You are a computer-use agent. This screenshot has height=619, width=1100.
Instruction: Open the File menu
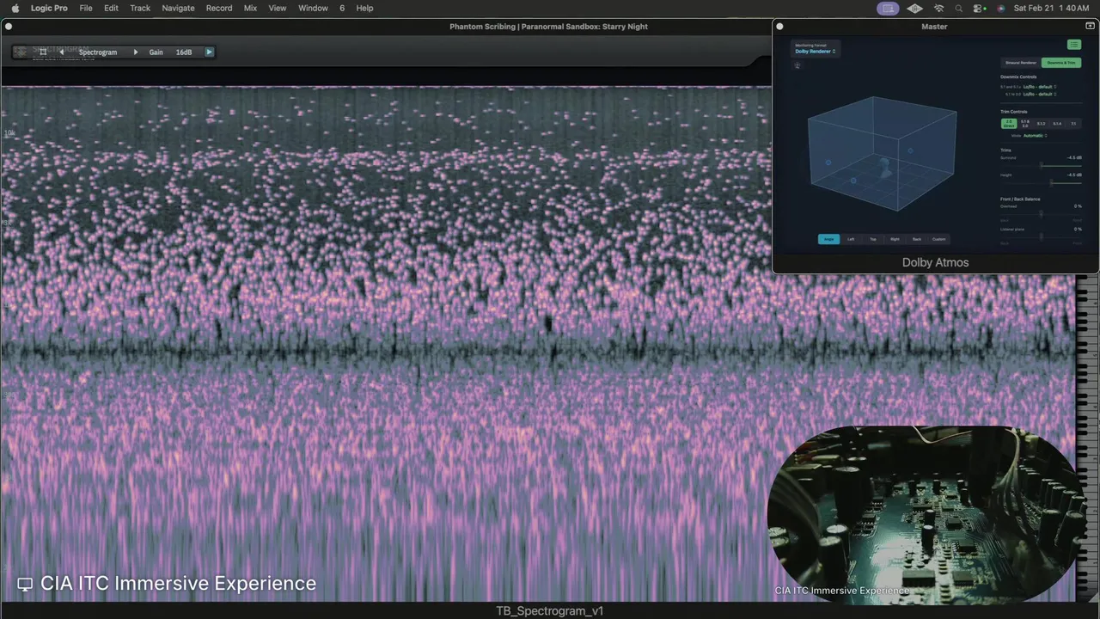tap(86, 8)
